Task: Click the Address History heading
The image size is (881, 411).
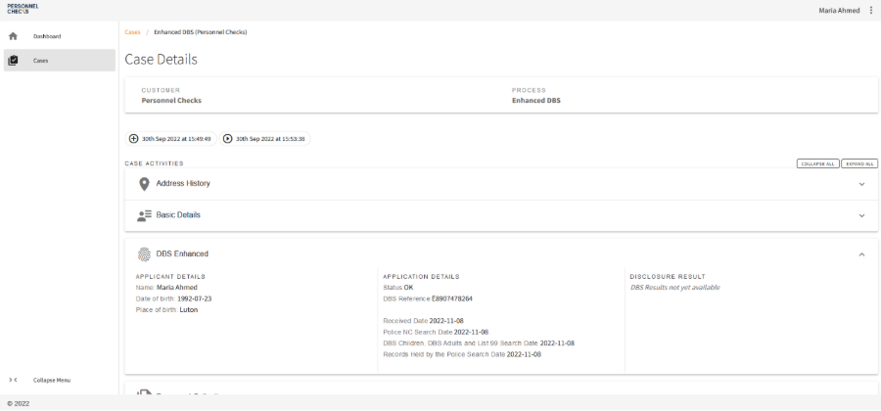Action: 183,184
